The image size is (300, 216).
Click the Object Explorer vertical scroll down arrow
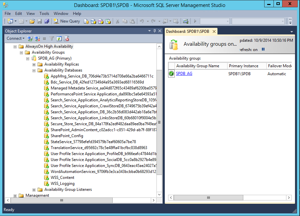[159, 194]
